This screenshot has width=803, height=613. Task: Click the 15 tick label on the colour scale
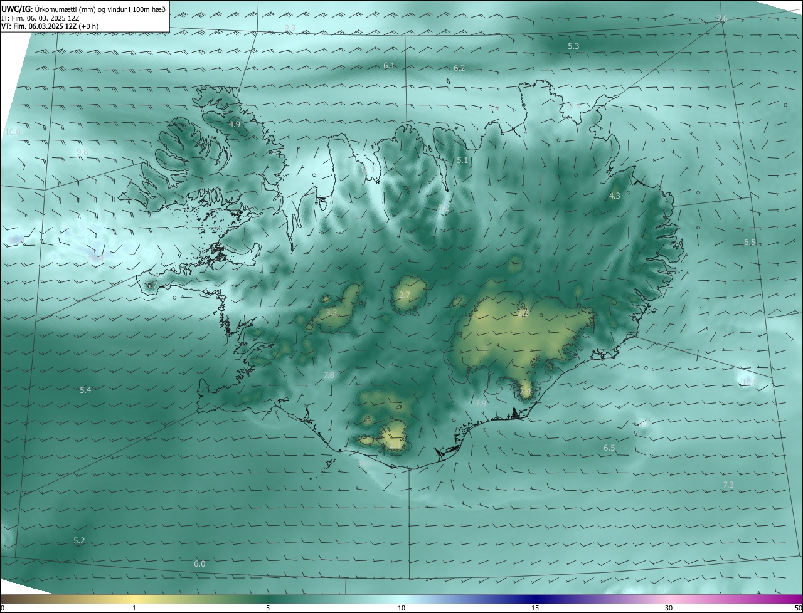pos(535,609)
